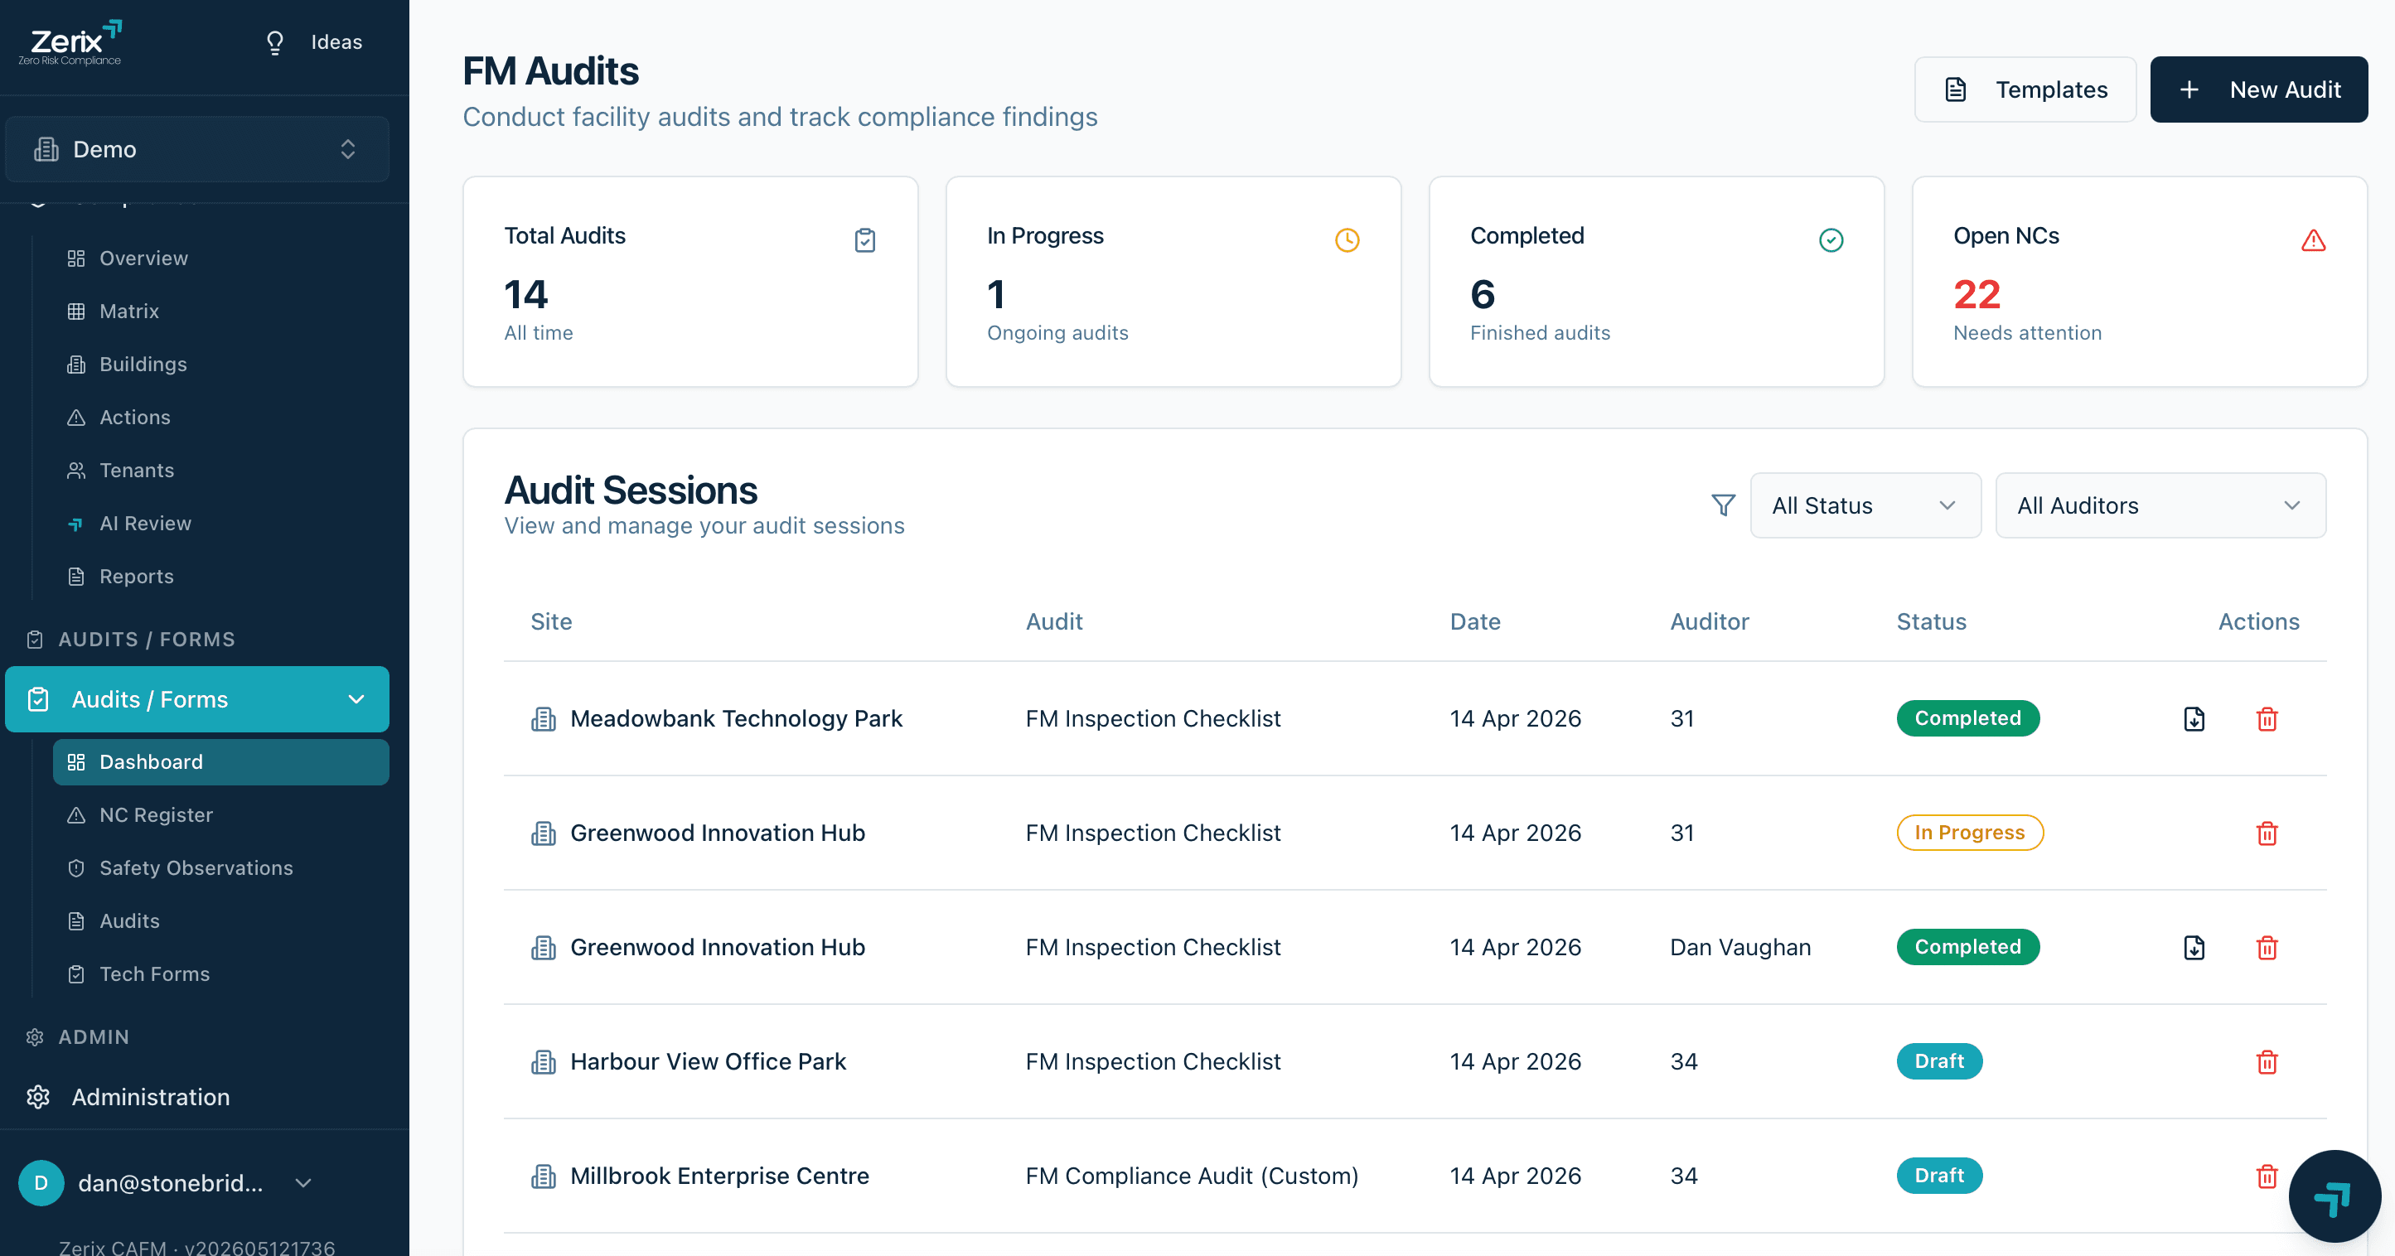Delete the Meadowbank Technology Park audit
Screen dimensions: 2395x1256
pos(2267,718)
